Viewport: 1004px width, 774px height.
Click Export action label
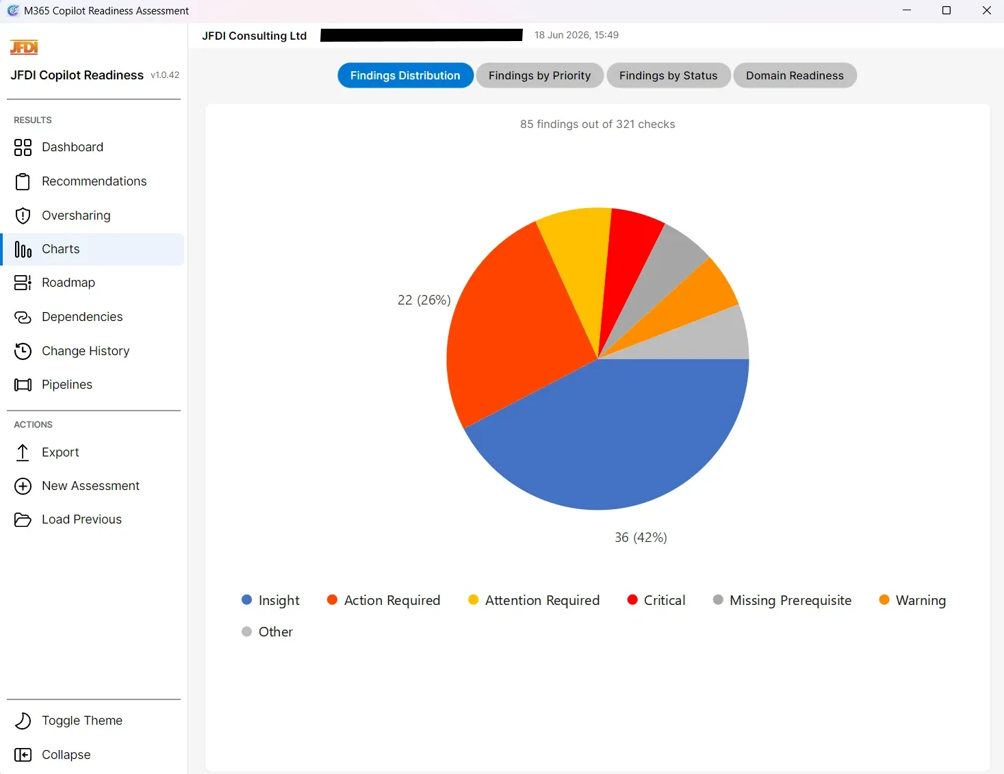pos(60,452)
